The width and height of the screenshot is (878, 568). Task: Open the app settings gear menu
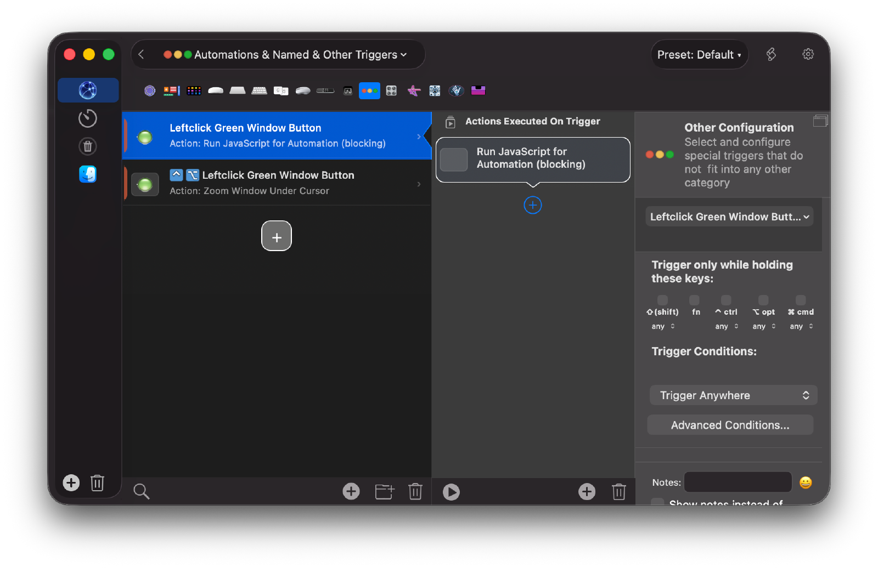tap(807, 54)
